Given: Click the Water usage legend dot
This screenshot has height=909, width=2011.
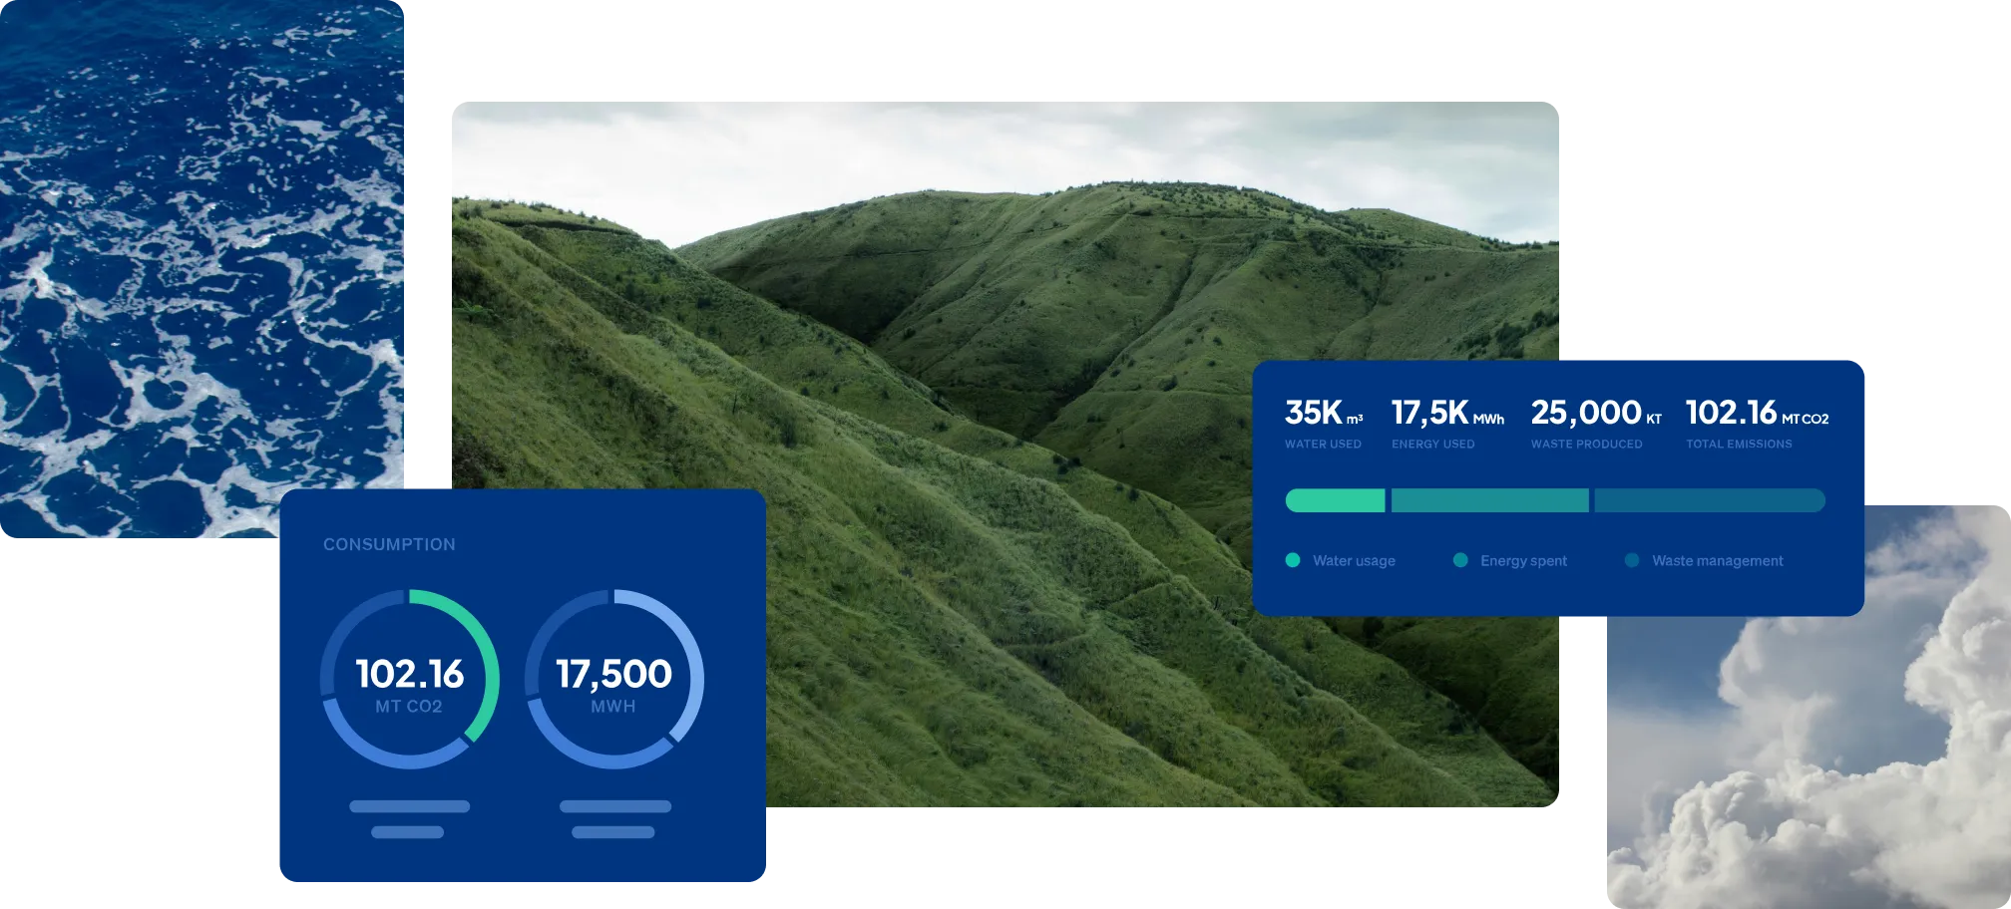Looking at the screenshot, I should [1293, 560].
